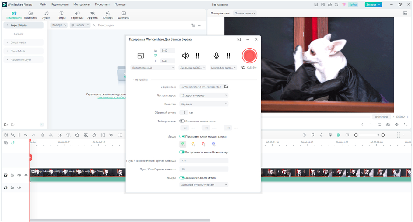Open the 'Полноэкранный' capture mode dropdown
413x222 pixels.
[x=153, y=68]
